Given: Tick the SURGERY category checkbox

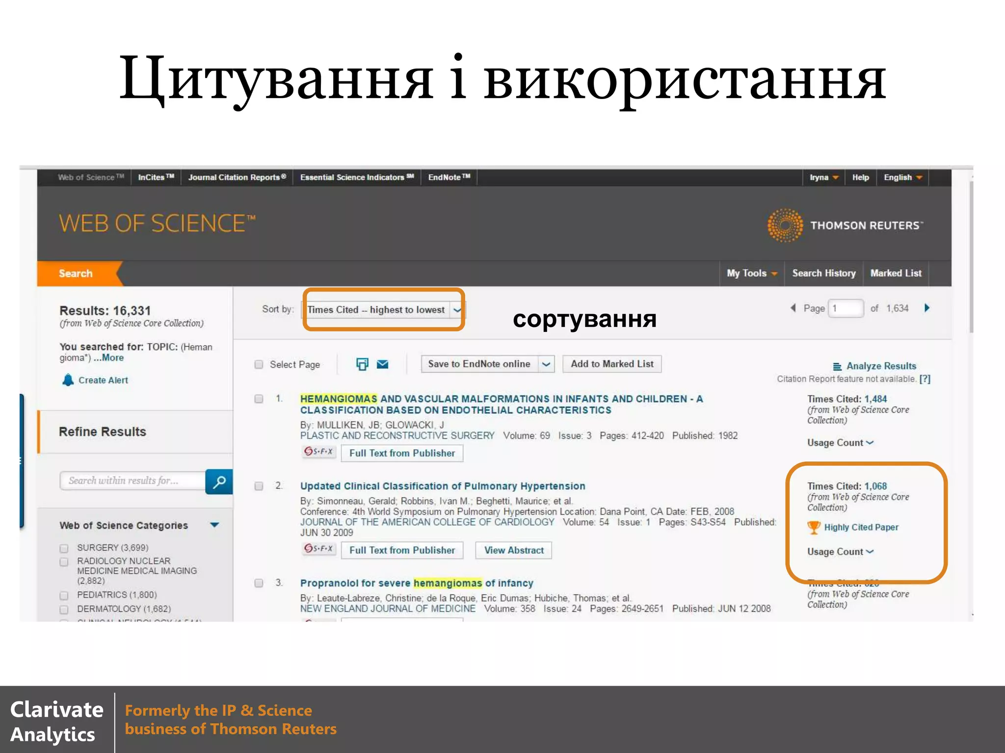Looking at the screenshot, I should pyautogui.click(x=64, y=548).
